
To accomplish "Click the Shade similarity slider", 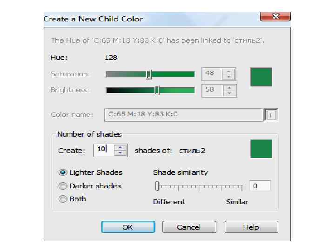I will pyautogui.click(x=199, y=187).
